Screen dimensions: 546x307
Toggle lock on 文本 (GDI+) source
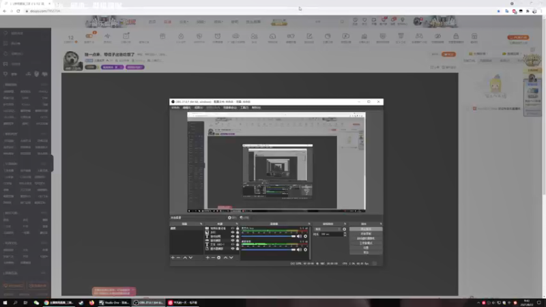tap(238, 244)
